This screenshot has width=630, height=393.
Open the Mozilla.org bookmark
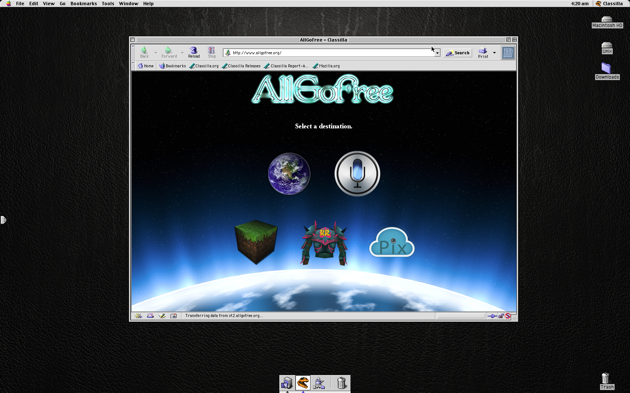(x=326, y=66)
